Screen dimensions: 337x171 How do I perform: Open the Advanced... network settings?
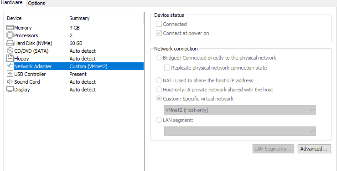[x=314, y=149]
